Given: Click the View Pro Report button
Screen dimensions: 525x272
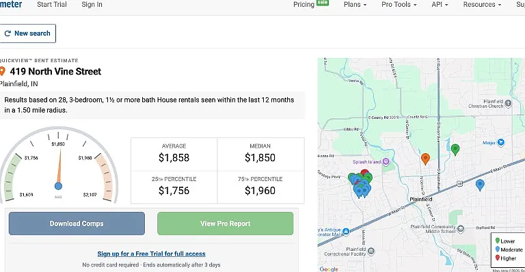Looking at the screenshot, I should 226,223.
